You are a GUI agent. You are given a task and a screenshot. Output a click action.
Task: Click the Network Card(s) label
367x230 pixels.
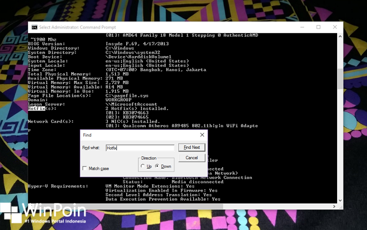(x=50, y=121)
